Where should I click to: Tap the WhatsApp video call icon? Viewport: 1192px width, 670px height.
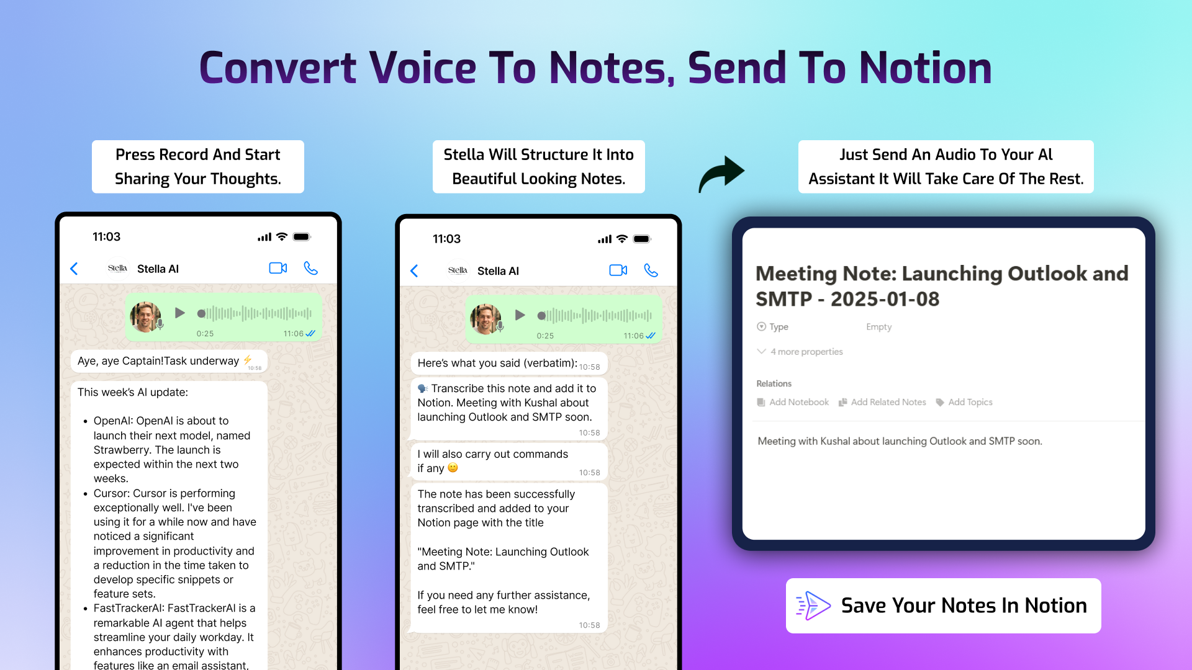[x=279, y=270]
